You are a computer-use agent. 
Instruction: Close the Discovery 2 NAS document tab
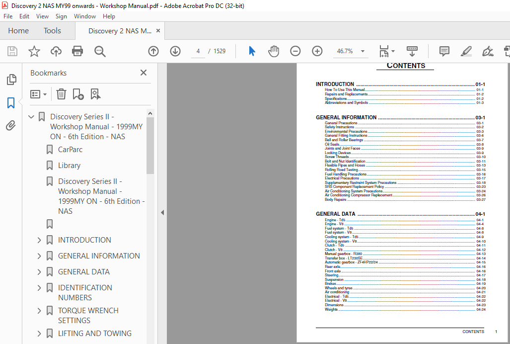tap(158, 31)
